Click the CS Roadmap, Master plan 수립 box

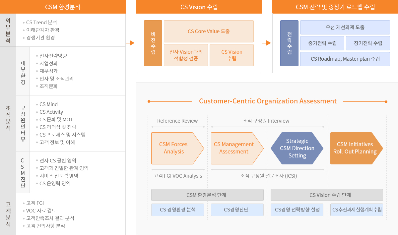[x=345, y=59]
